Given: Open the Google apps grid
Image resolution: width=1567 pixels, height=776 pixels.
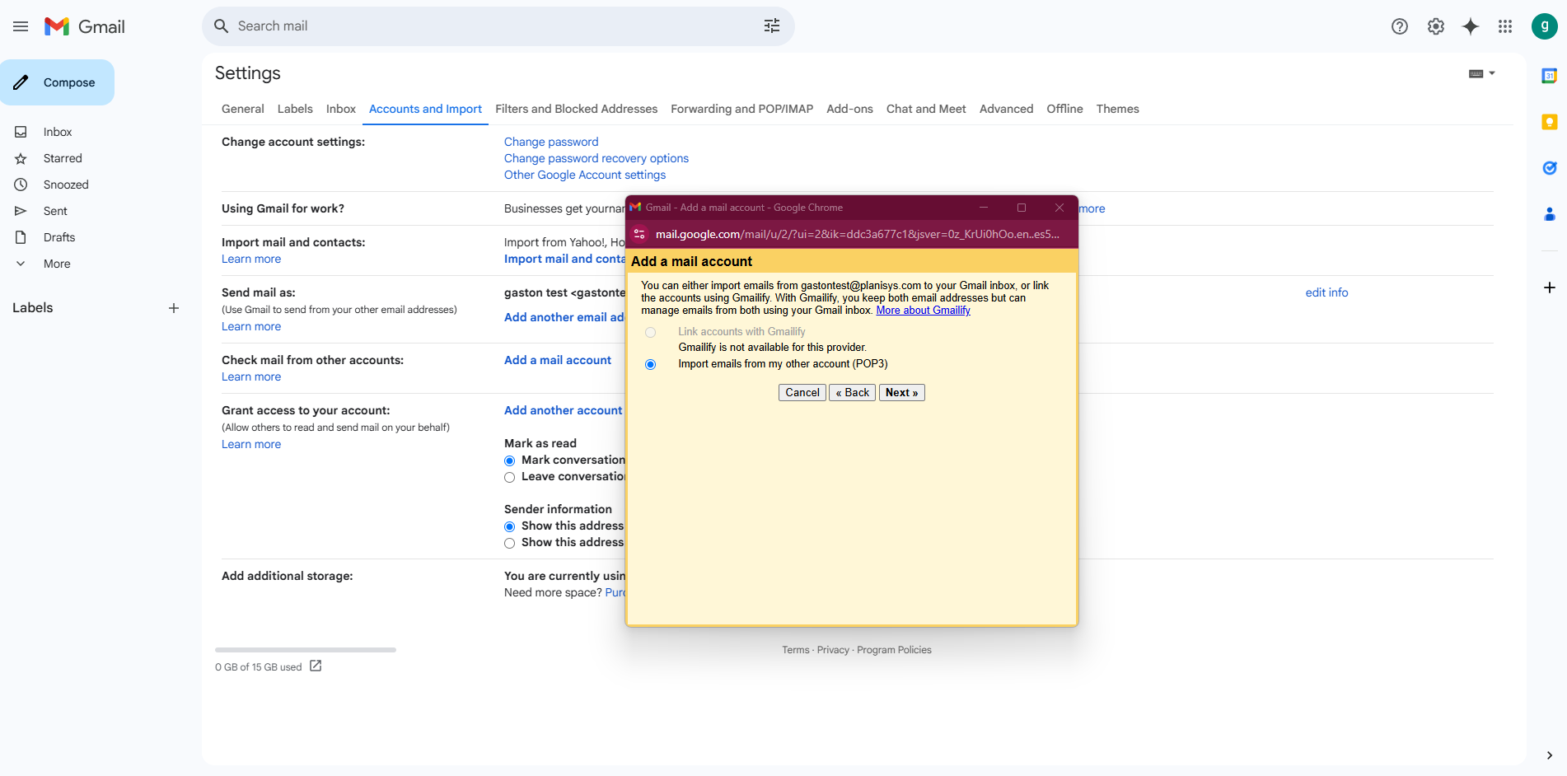Looking at the screenshot, I should click(1505, 26).
